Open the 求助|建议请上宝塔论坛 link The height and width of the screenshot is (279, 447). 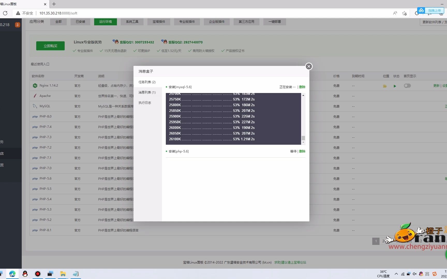click(290, 262)
